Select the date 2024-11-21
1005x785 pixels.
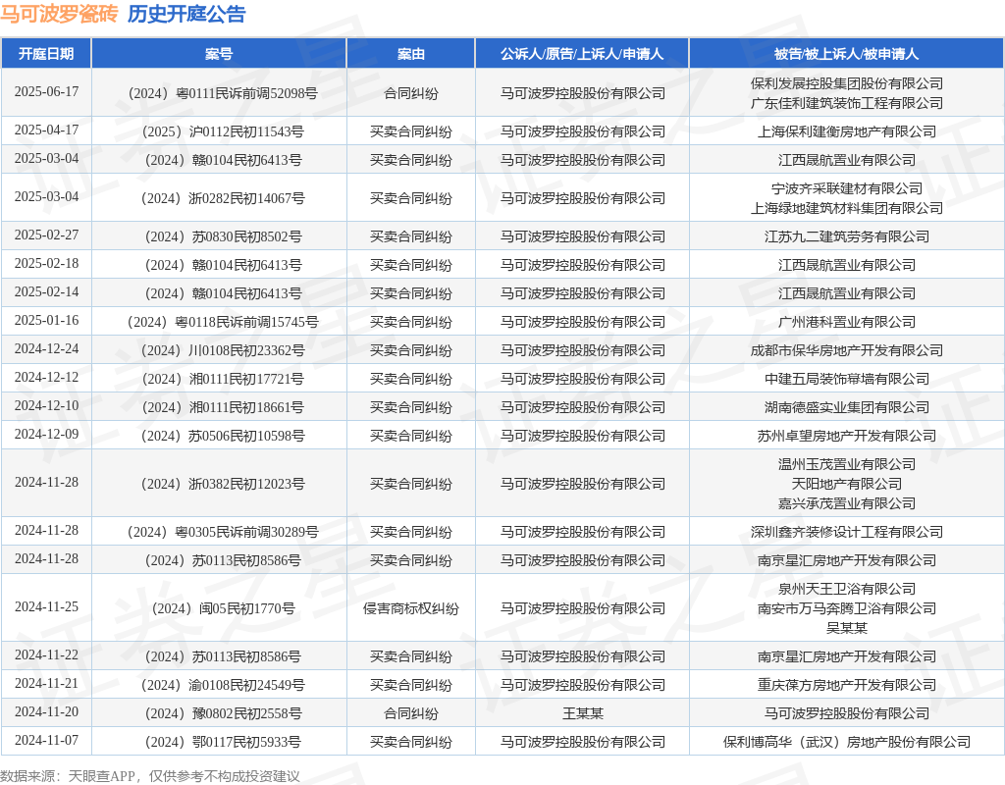47,684
